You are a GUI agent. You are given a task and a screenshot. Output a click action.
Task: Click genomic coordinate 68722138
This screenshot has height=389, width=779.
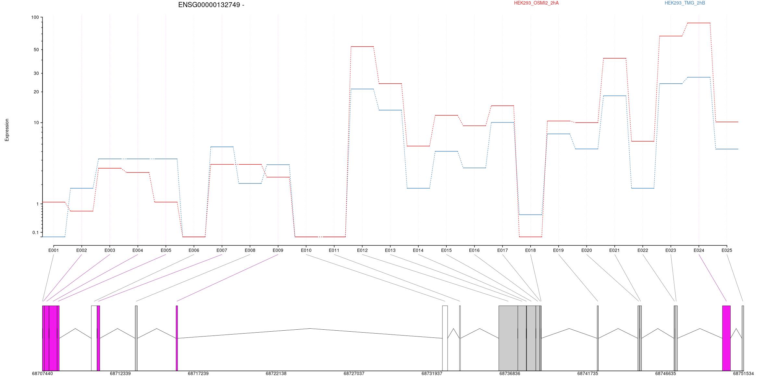click(x=276, y=373)
